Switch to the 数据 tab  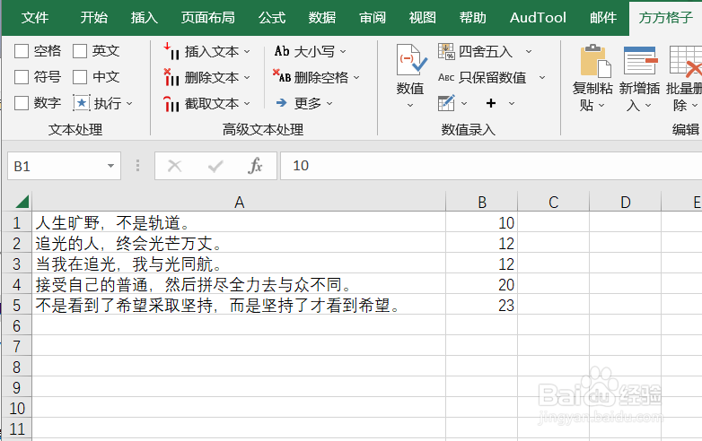(322, 17)
